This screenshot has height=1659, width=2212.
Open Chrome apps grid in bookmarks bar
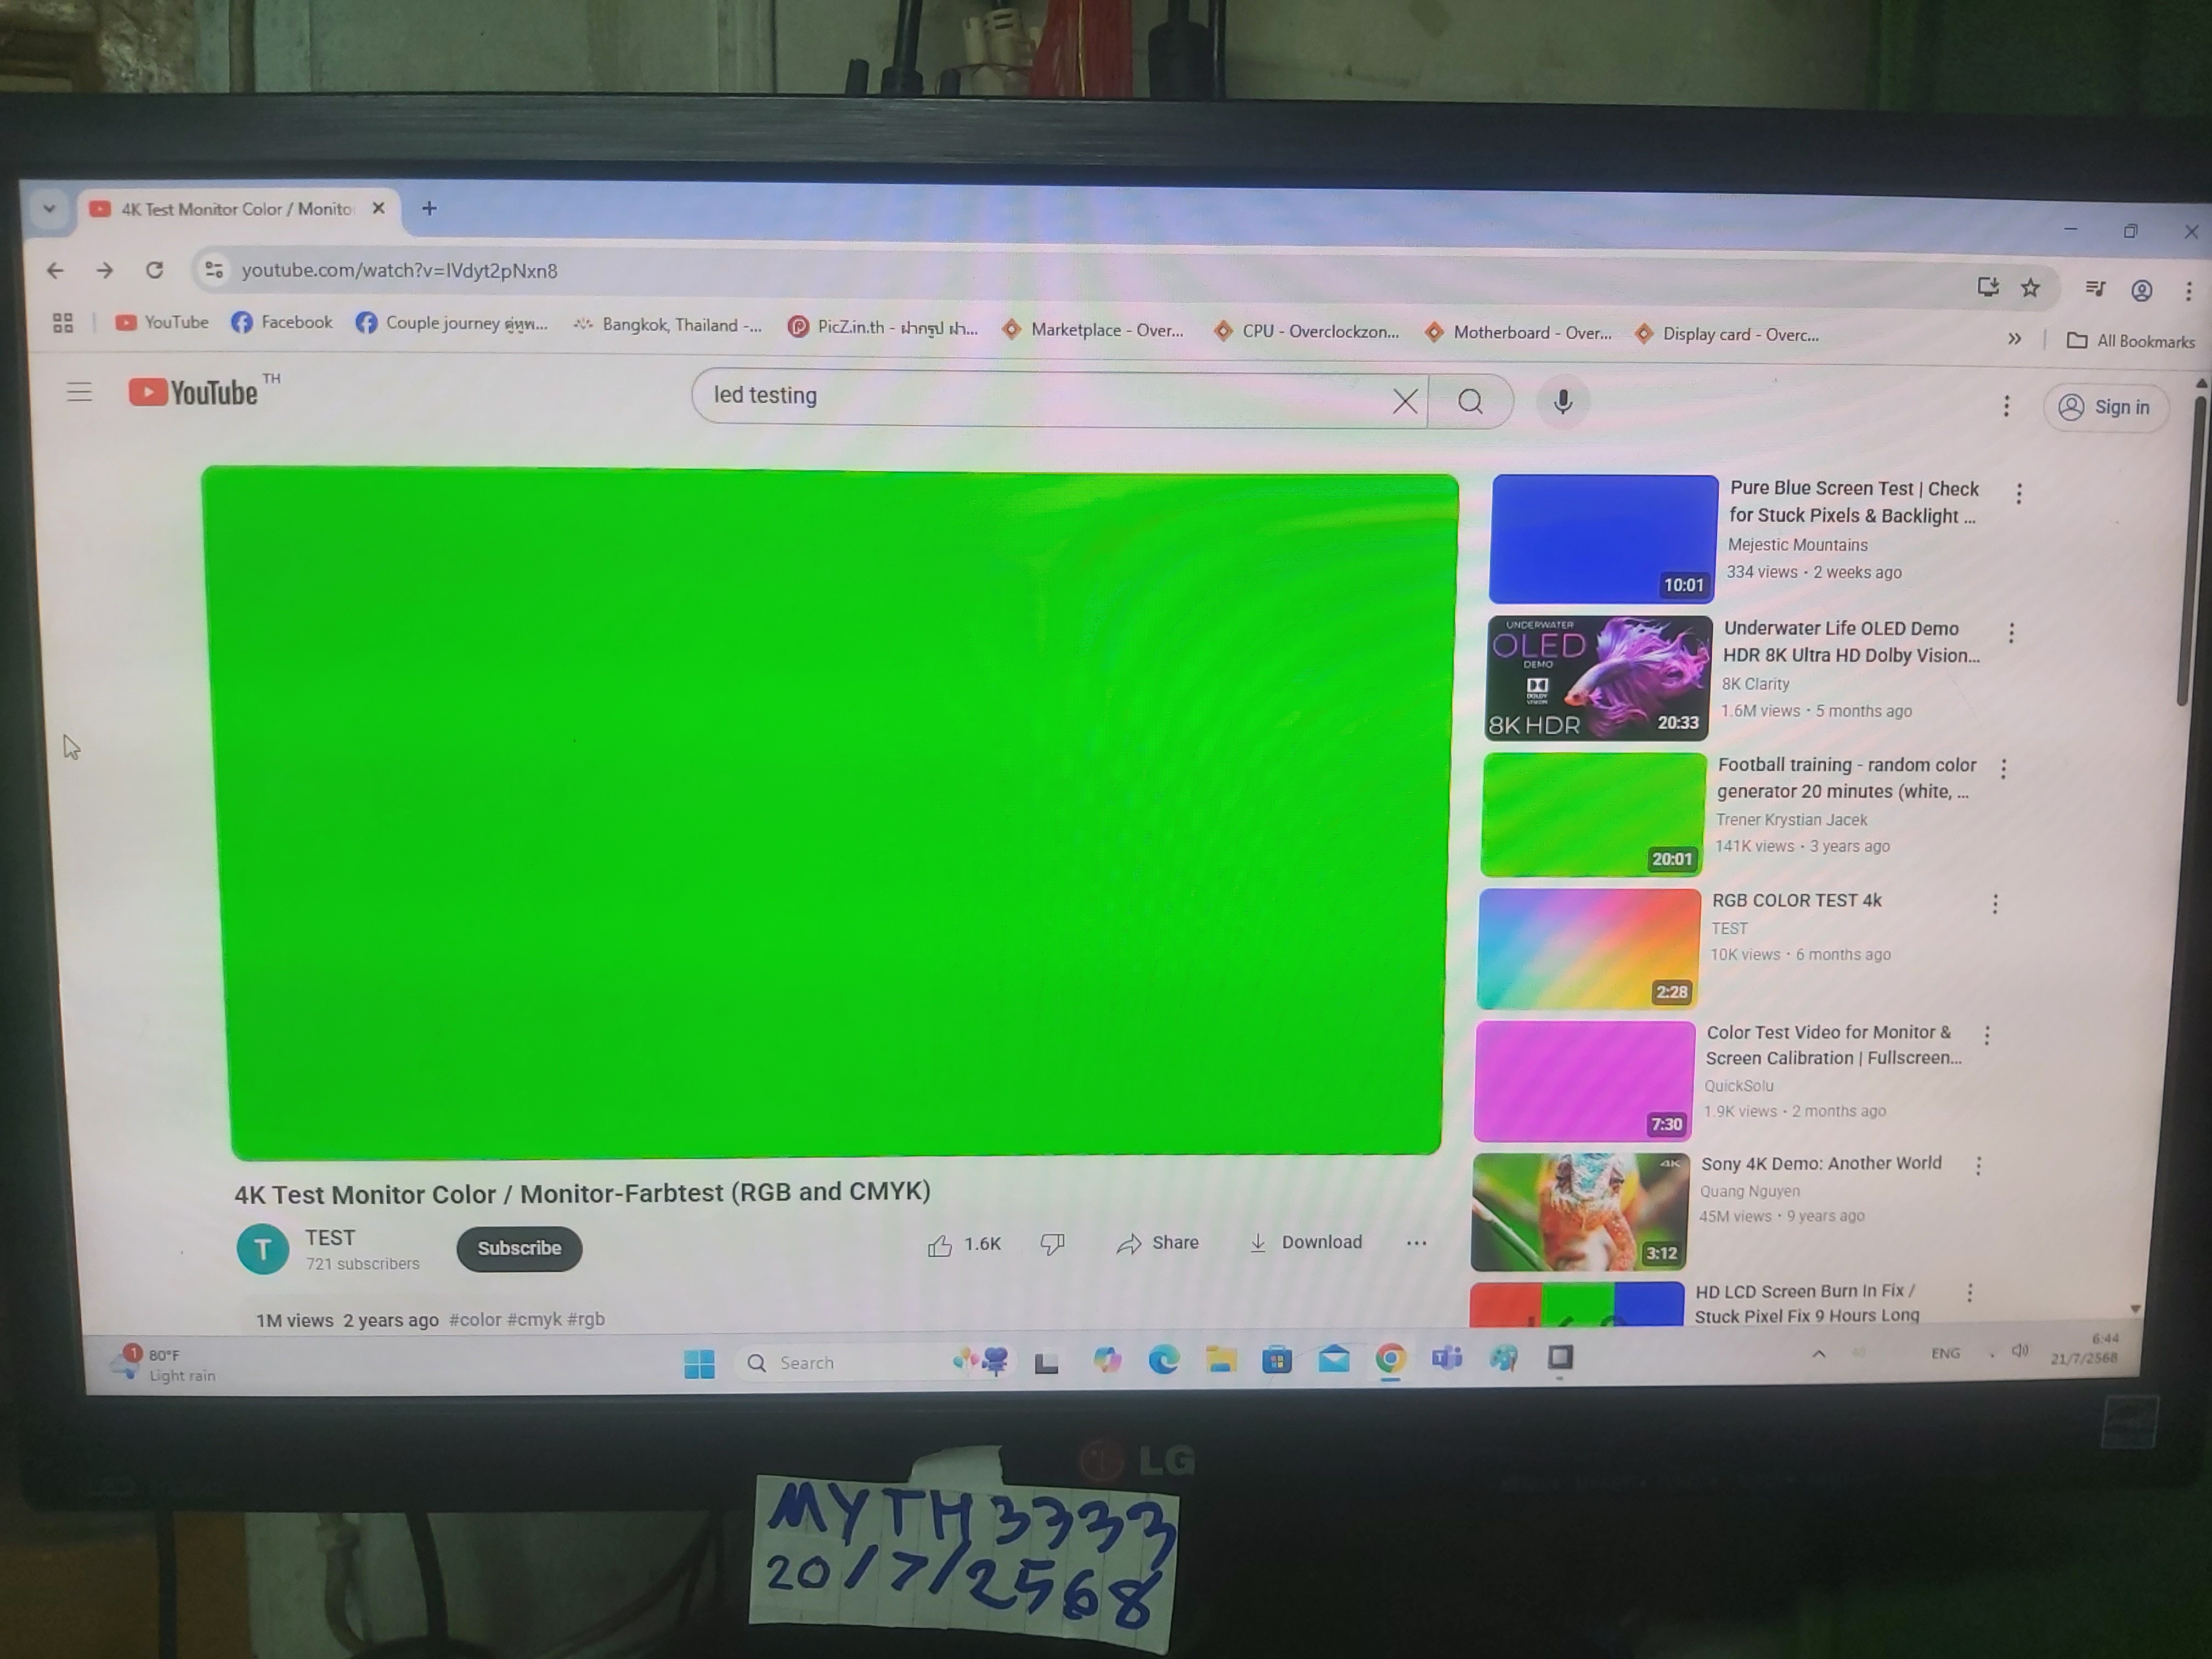pyautogui.click(x=63, y=322)
